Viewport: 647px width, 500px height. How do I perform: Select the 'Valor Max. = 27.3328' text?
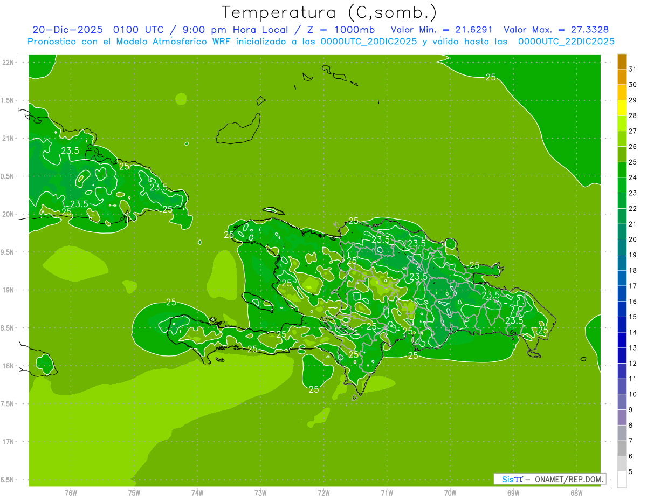556,30
